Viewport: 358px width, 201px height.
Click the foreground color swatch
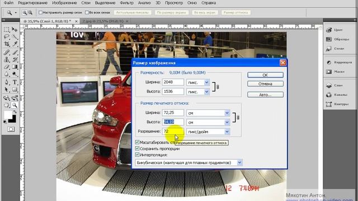[x=8, y=114]
